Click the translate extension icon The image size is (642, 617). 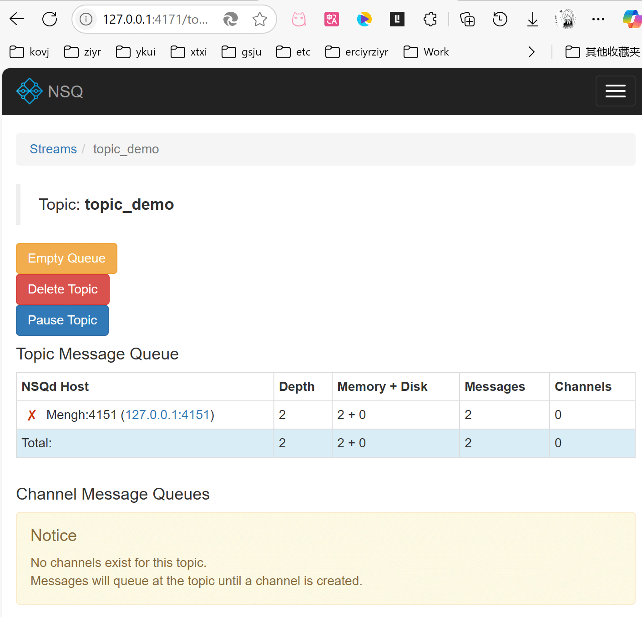[332, 19]
